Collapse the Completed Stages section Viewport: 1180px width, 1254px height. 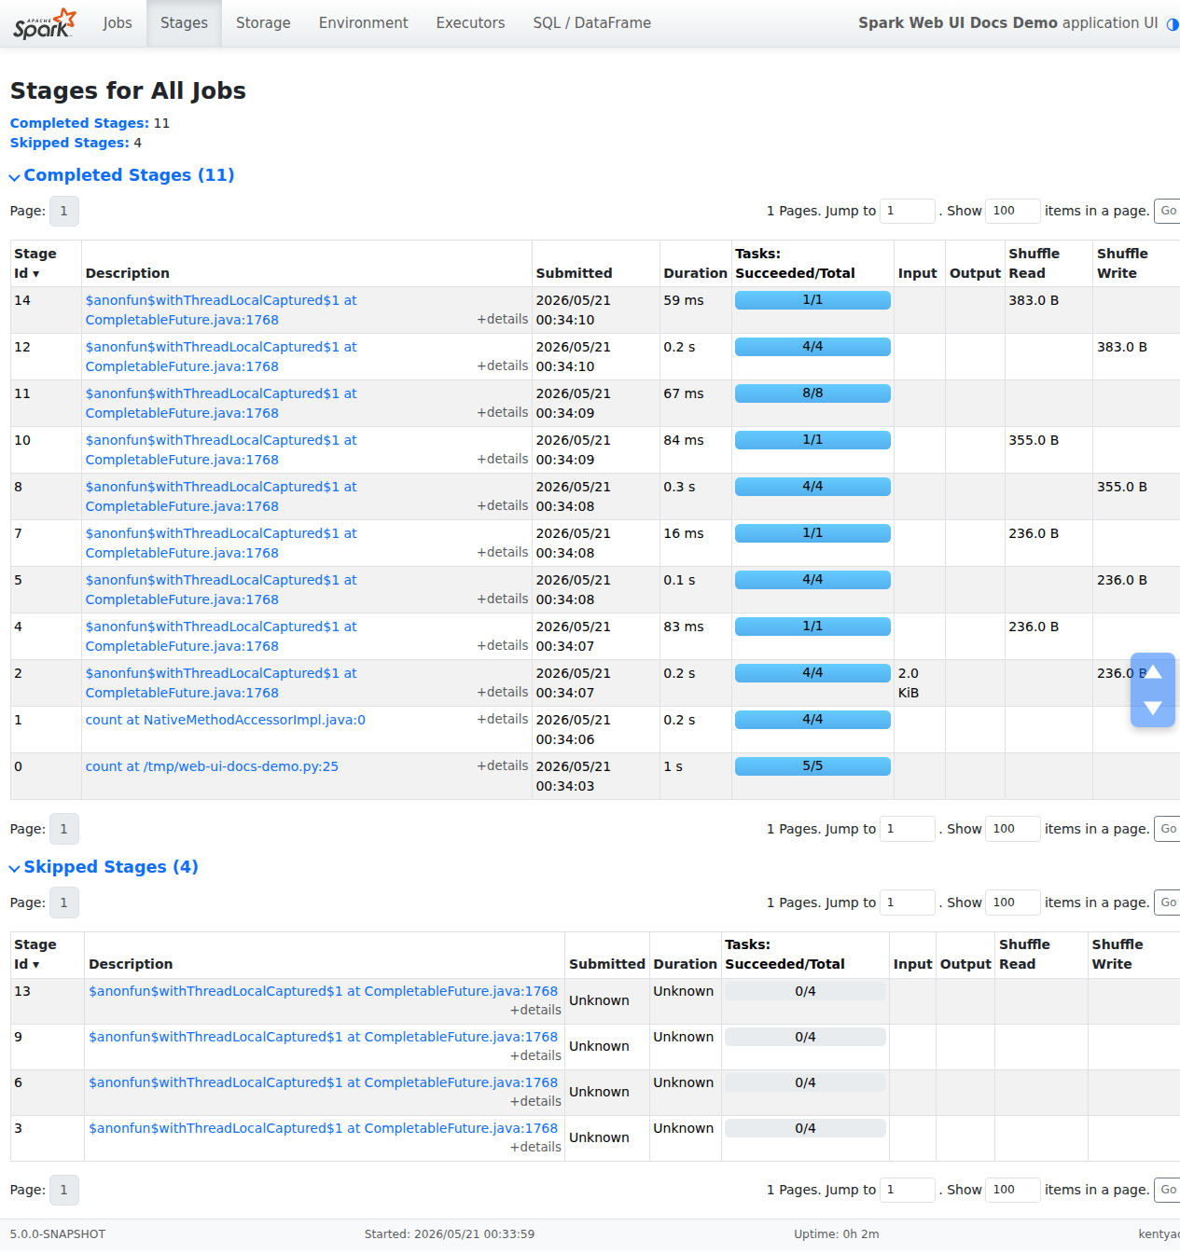pos(122,175)
